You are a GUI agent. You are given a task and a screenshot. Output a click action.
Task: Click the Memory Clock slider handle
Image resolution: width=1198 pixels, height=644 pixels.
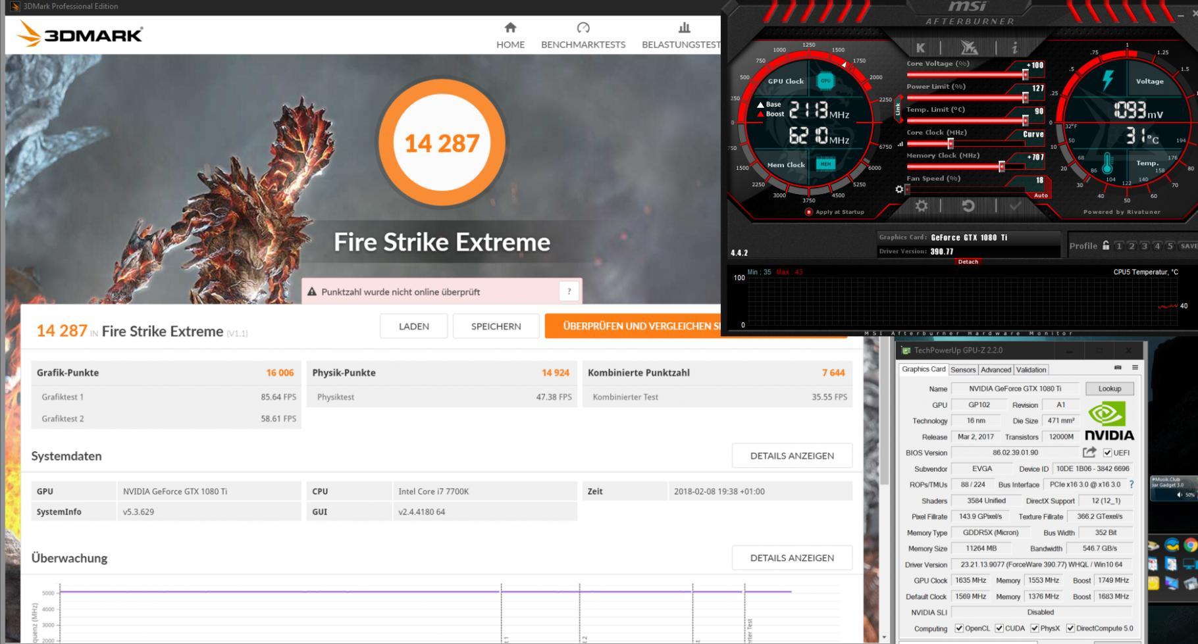[1001, 167]
